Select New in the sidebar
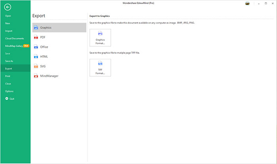 pos(8,23)
